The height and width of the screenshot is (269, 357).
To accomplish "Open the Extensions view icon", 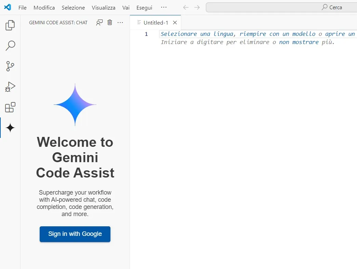I will tap(10, 107).
